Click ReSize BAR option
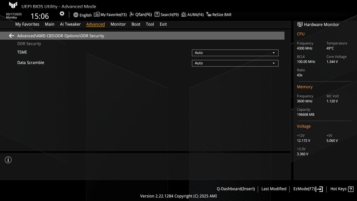The width and height of the screenshot is (357, 201). pyautogui.click(x=219, y=15)
